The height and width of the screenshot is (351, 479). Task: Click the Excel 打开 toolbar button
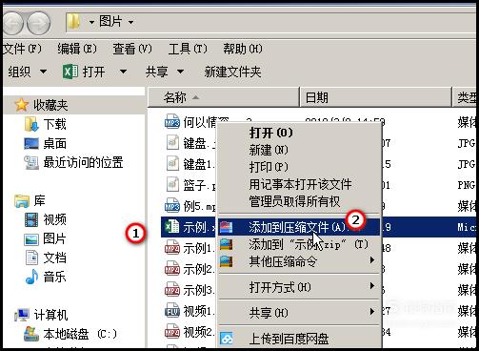tap(84, 72)
